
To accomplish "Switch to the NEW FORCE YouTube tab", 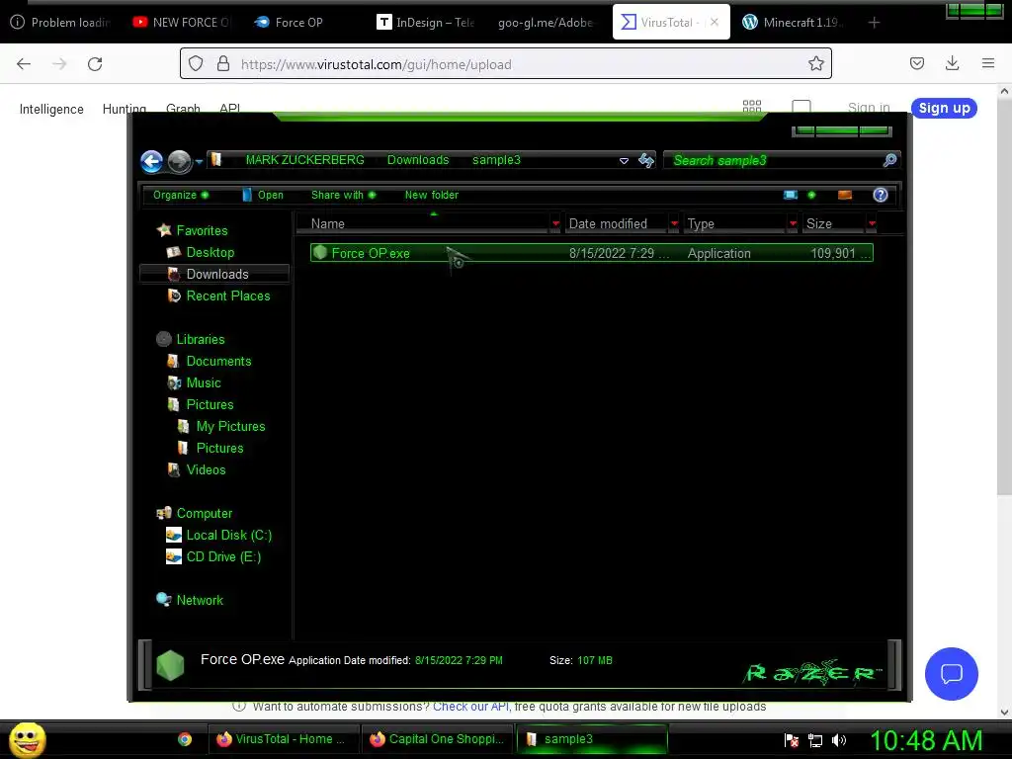I will (183, 23).
